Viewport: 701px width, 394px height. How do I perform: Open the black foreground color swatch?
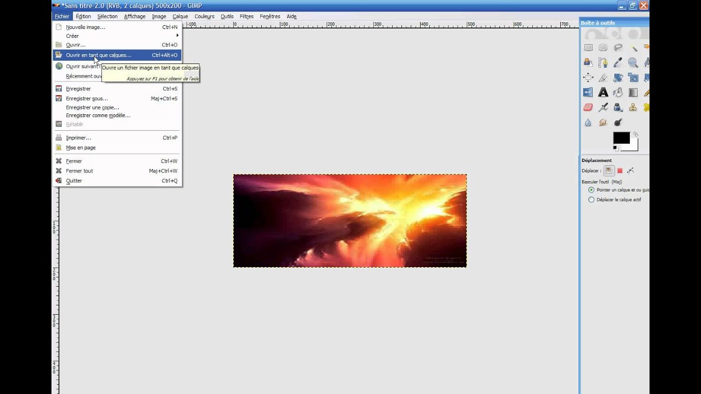coord(621,138)
